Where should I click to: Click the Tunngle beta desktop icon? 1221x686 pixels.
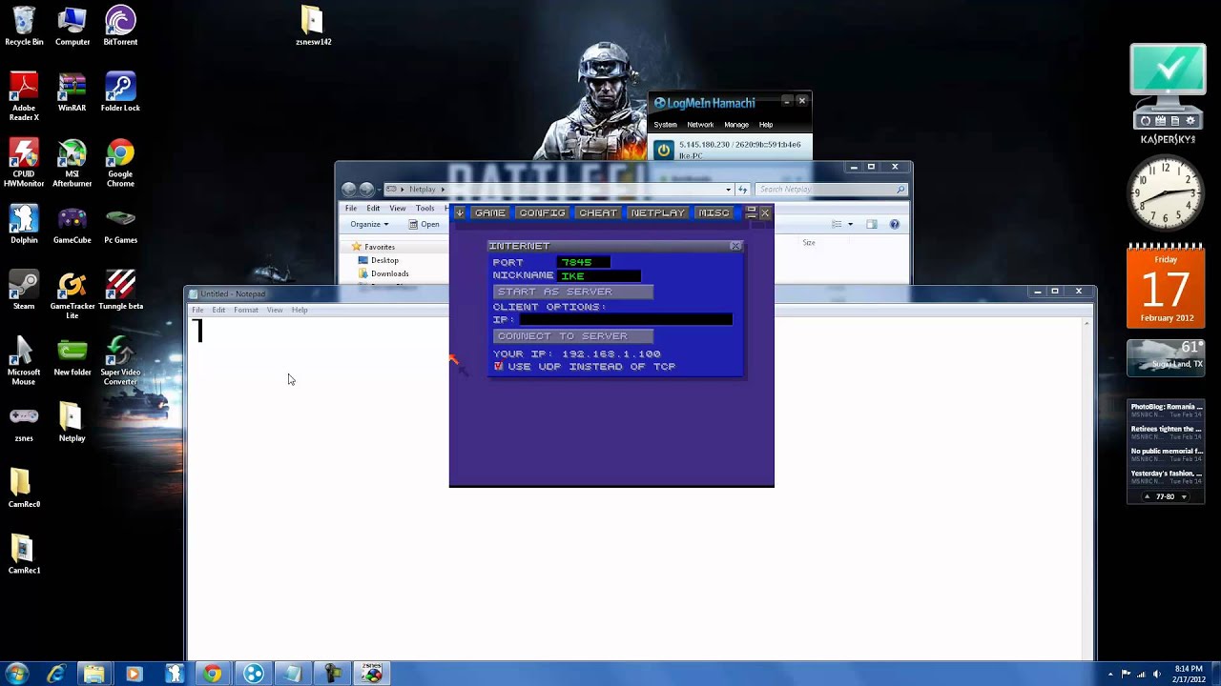click(120, 291)
